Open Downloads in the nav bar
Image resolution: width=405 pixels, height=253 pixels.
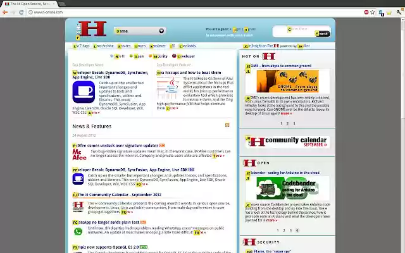(x=187, y=46)
